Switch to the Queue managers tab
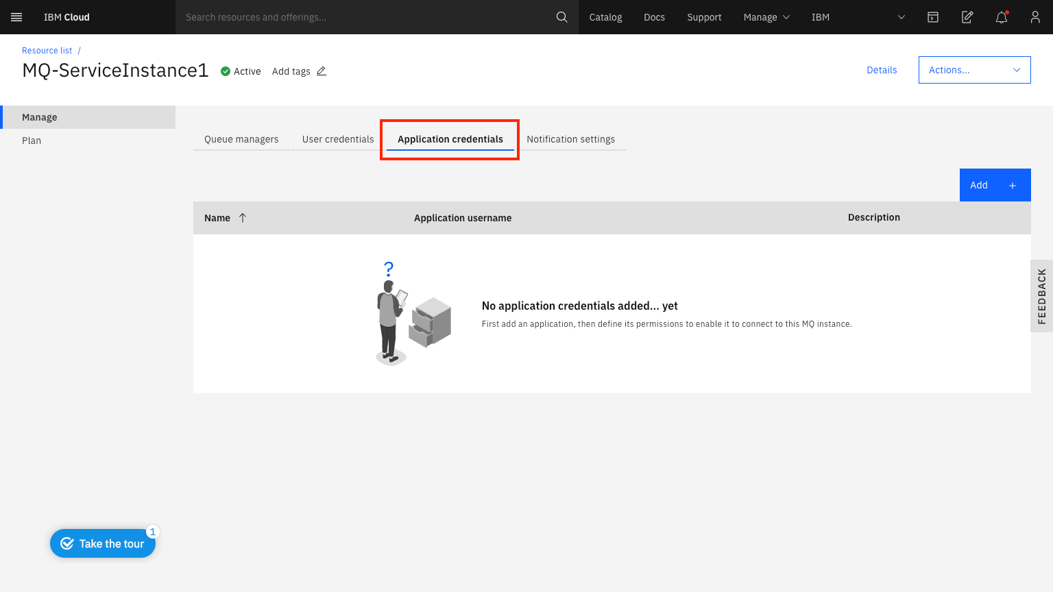The image size is (1053, 592). point(241,139)
